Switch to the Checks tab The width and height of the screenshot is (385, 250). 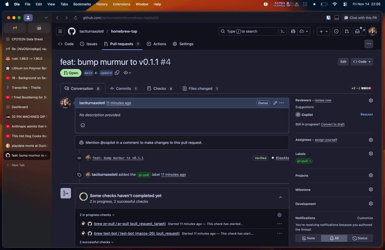pos(160,89)
